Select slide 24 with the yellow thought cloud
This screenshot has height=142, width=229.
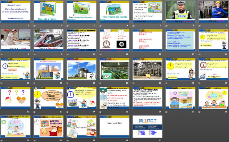click(82, 98)
